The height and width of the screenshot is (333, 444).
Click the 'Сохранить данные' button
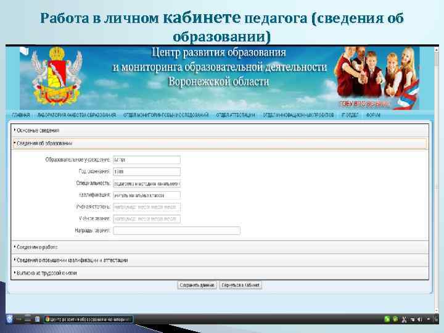(197, 285)
